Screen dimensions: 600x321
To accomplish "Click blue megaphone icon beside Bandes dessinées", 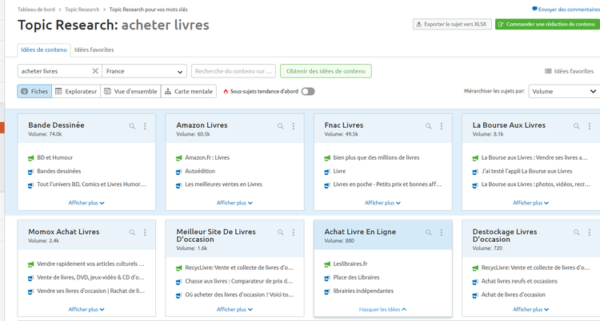I will [30, 172].
